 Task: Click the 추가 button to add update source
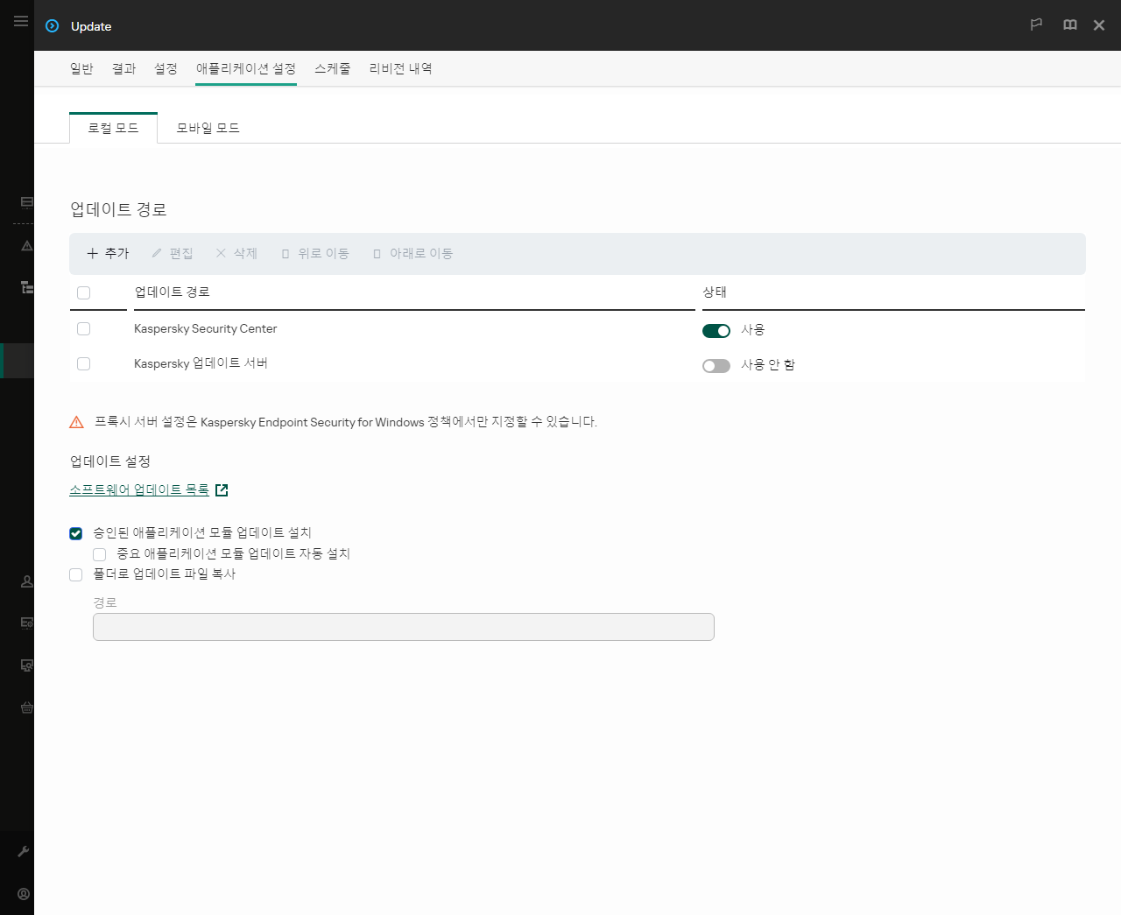click(x=107, y=253)
